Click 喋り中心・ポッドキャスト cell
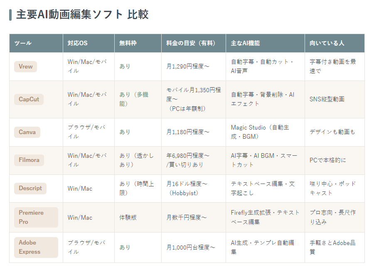374x272 pixels. (x=335, y=189)
